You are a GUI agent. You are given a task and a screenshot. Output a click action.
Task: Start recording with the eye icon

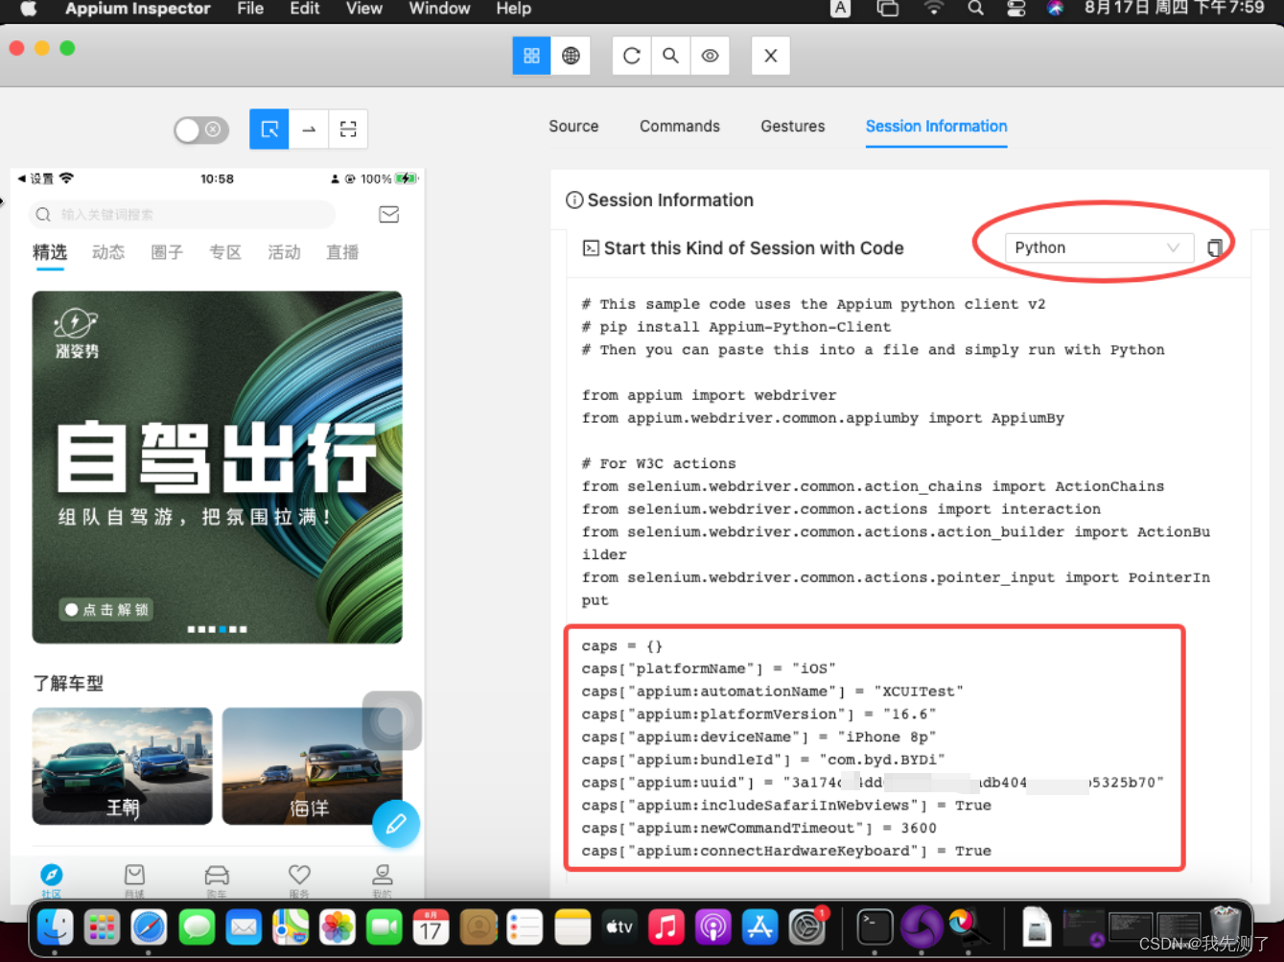(710, 56)
